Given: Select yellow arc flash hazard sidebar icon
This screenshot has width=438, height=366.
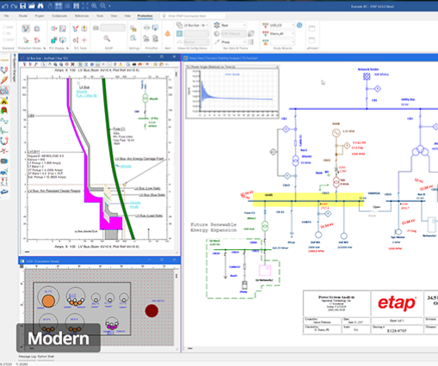Looking at the screenshot, I should click(x=4, y=101).
